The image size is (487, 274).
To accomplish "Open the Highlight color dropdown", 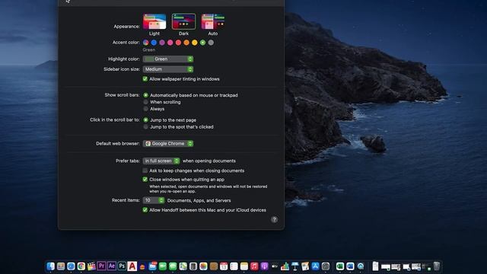I will (168, 59).
